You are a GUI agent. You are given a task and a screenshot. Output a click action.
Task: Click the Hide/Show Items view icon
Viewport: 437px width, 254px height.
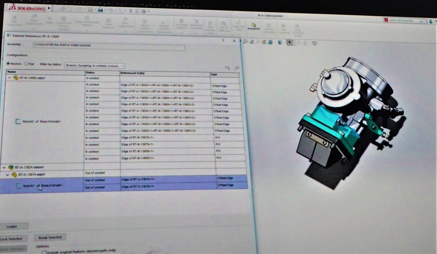tap(290, 42)
